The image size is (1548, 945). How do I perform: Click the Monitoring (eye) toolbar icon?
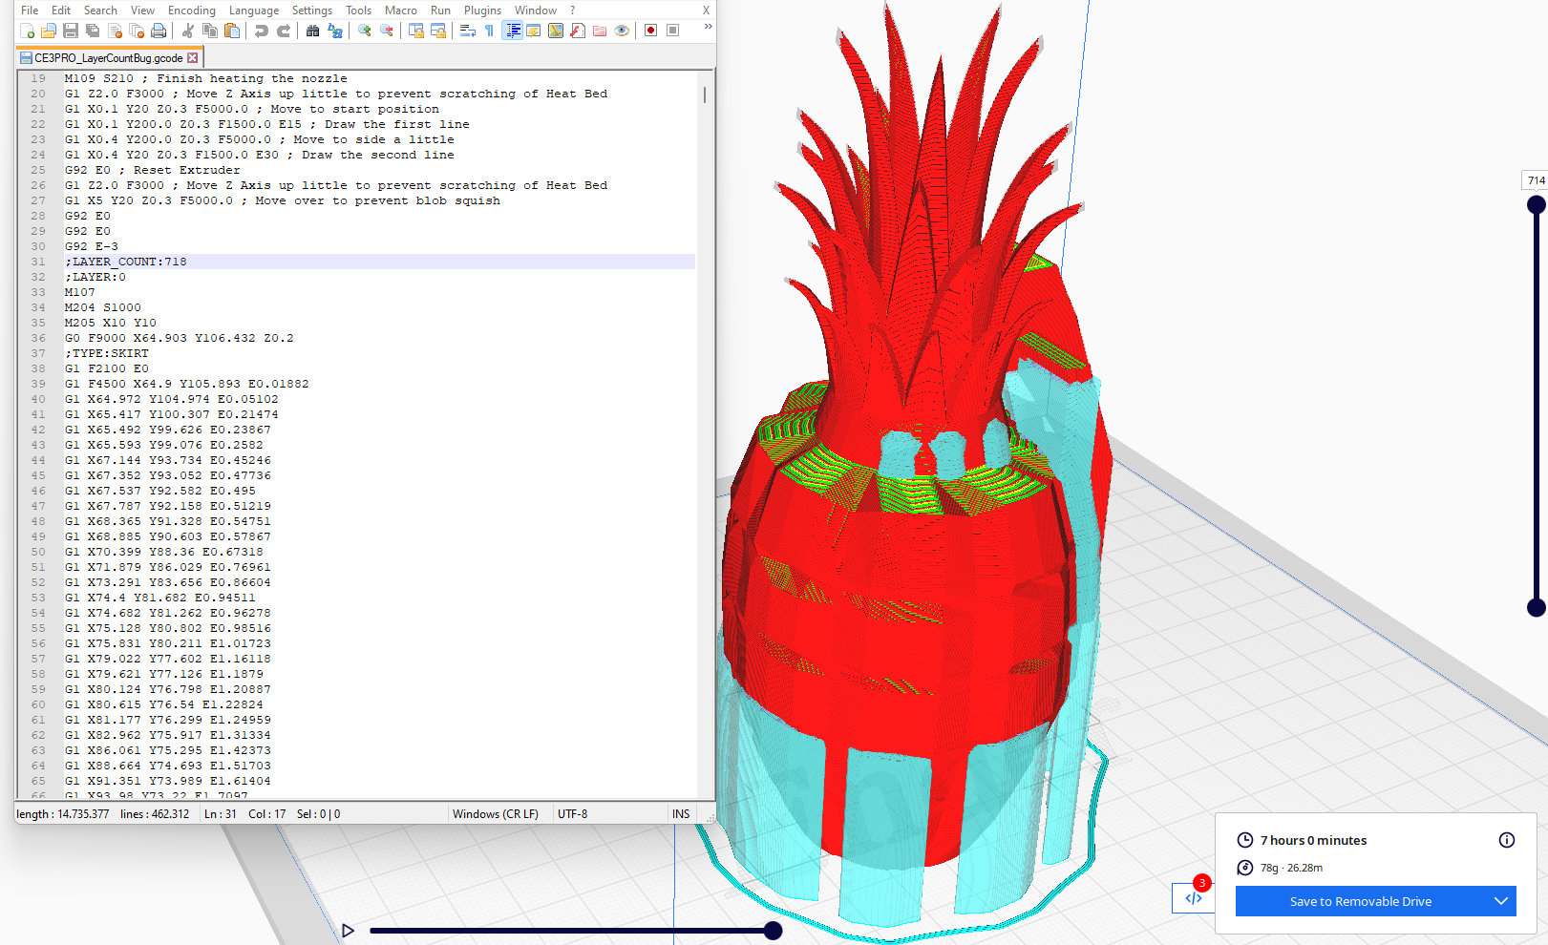621,31
